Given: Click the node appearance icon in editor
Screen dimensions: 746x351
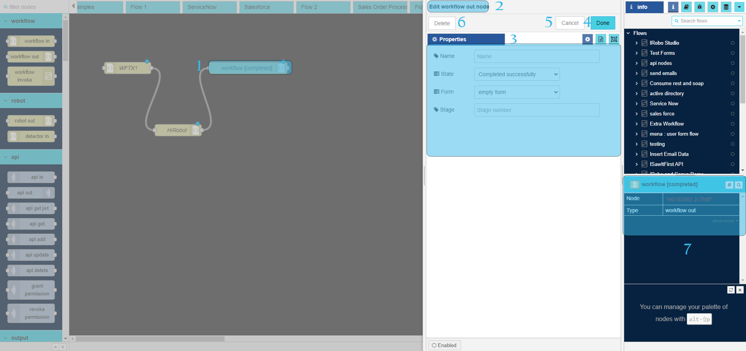Looking at the screenshot, I should pyautogui.click(x=614, y=39).
